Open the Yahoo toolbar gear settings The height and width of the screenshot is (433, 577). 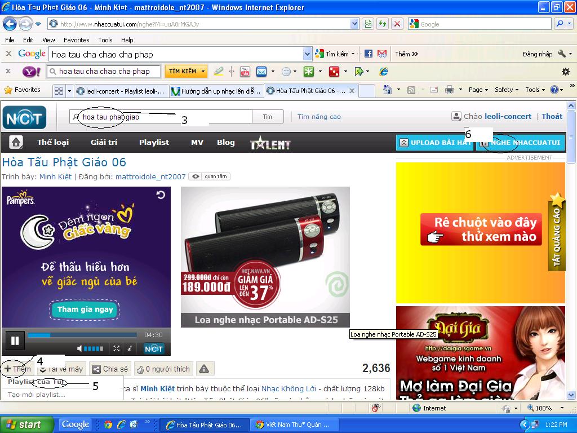click(566, 72)
